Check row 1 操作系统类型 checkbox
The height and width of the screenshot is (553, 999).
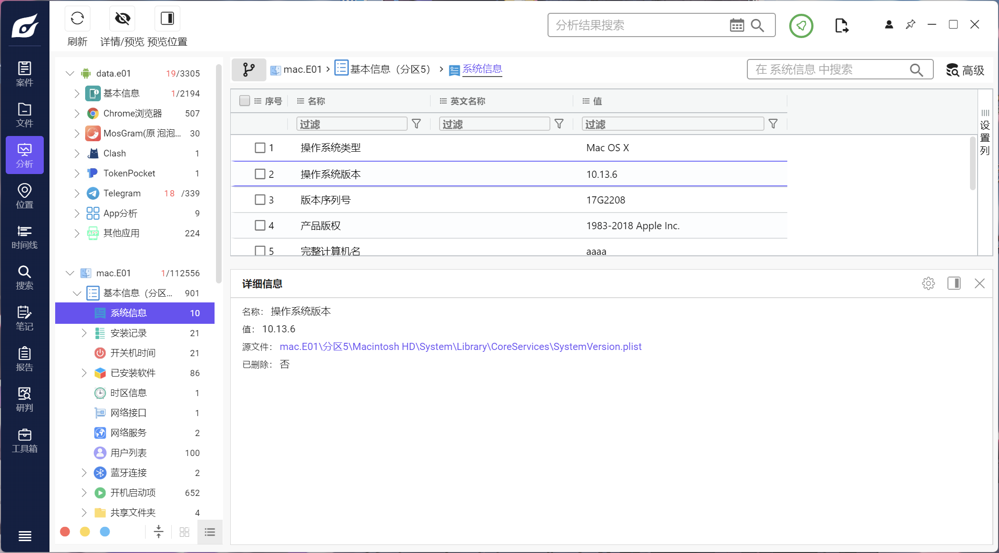(260, 148)
